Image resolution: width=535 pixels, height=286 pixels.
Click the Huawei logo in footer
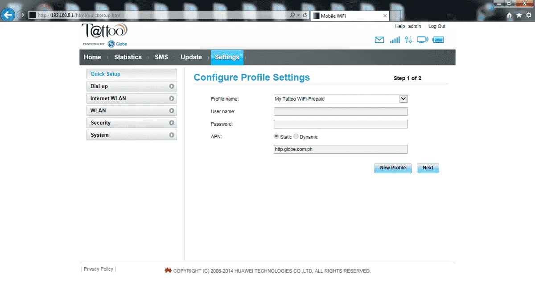pos(168,270)
